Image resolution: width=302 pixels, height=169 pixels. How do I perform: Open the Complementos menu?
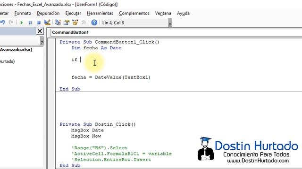[x=134, y=13]
